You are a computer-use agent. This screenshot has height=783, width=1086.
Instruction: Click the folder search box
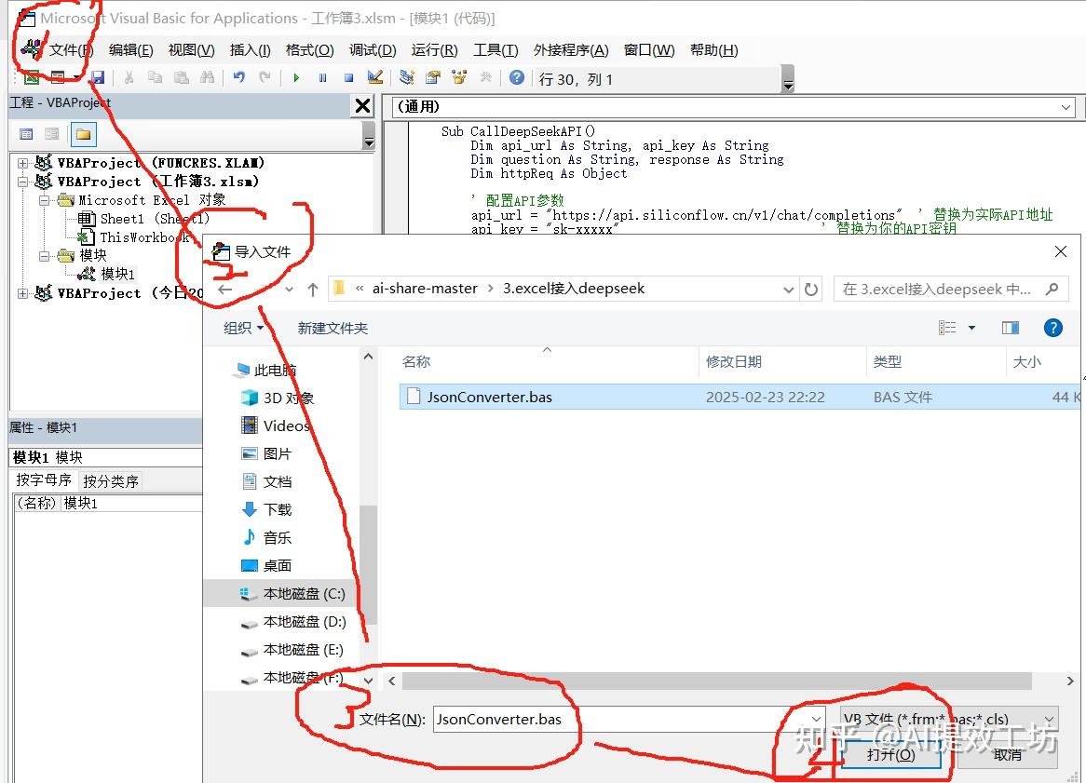951,289
